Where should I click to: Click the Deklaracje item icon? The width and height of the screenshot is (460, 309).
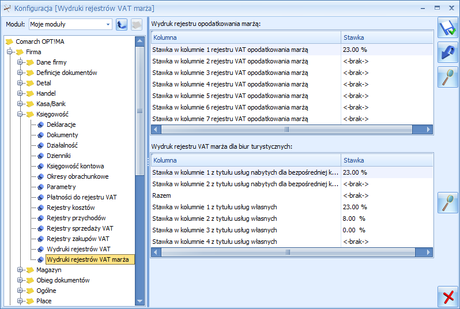click(41, 125)
